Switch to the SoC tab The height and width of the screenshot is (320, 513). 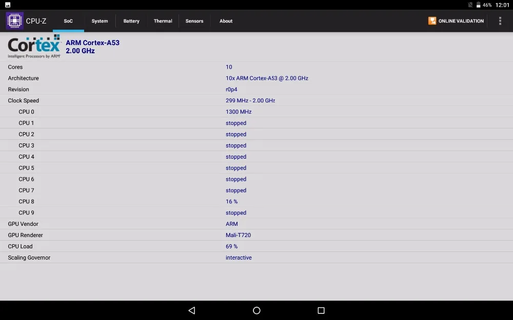68,21
